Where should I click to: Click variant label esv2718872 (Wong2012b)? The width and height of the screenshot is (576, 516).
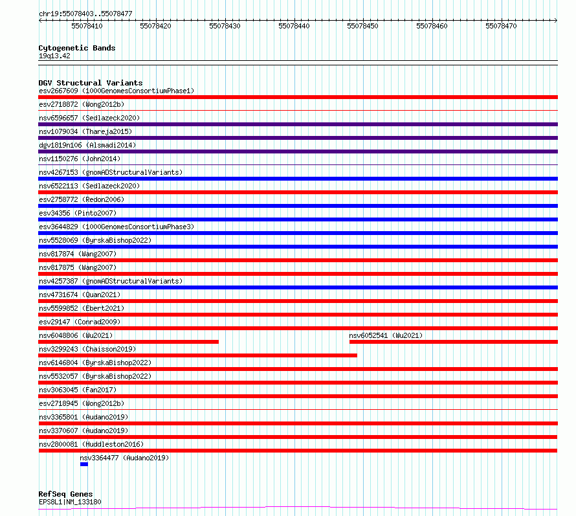[x=82, y=104]
